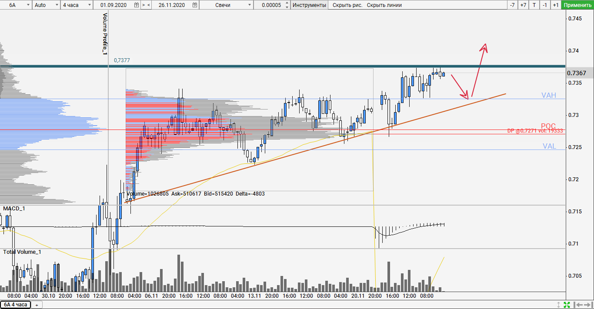Click the -1 day button
Screen dimensions: 594x309
tap(545, 5)
